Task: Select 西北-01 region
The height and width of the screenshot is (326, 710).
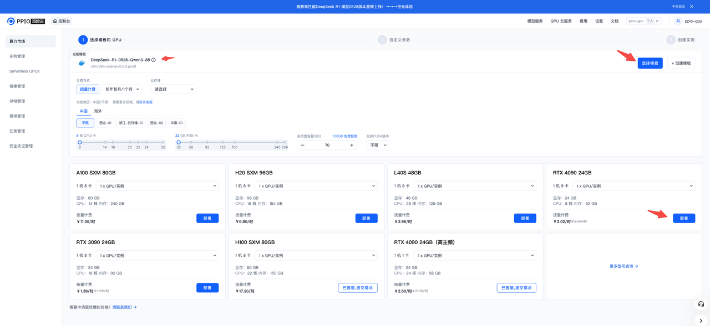Action: 105,123
